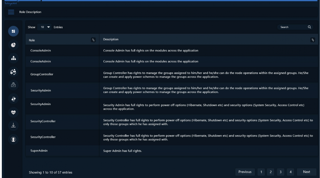Open the user profile icon in sidebar
The width and height of the screenshot is (320, 178).
pos(13,139)
